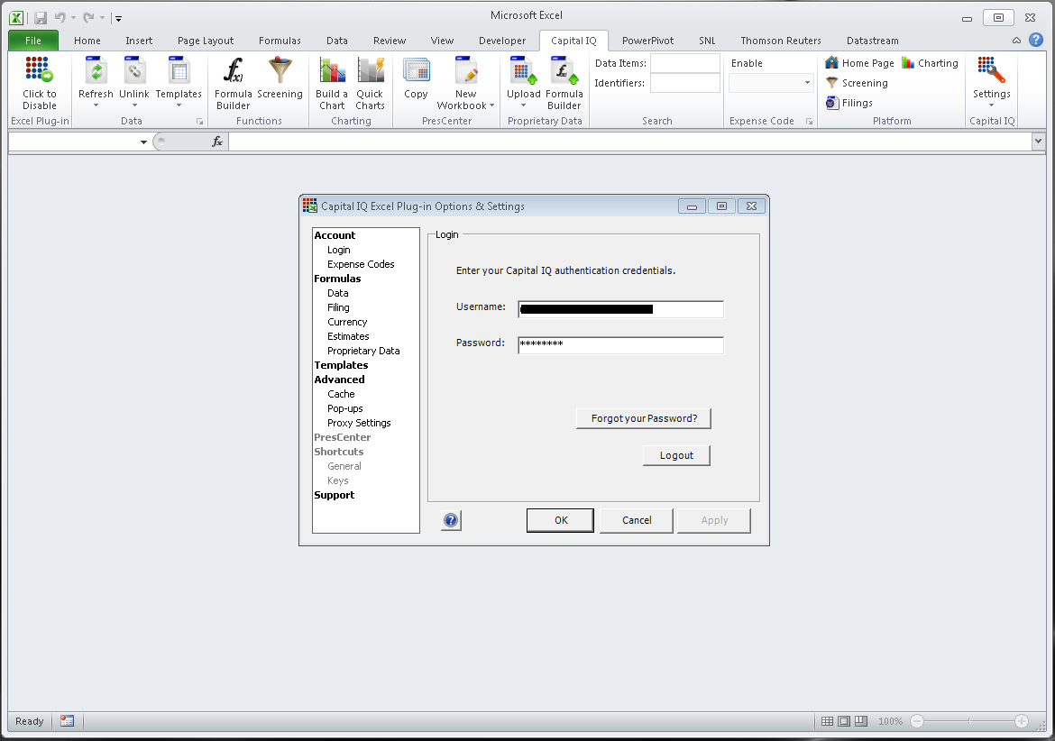Open the Customize Quick Access Toolbar dropdown
Screen dimensions: 1055x741
click(x=118, y=19)
